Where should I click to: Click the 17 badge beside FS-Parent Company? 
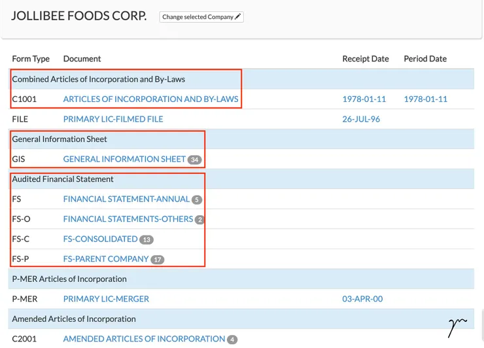click(x=158, y=260)
